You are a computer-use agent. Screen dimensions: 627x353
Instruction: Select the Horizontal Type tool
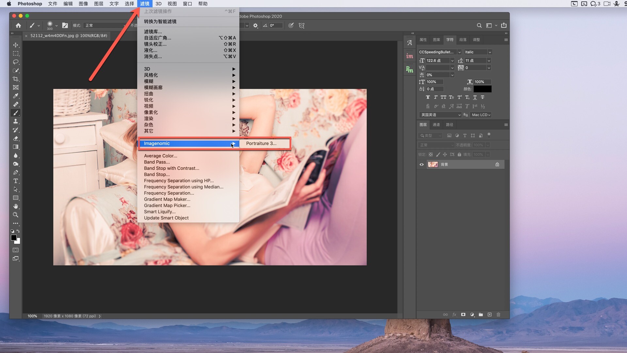[x=16, y=181]
